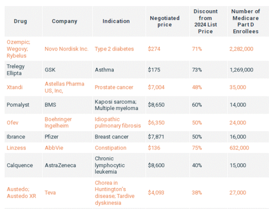The image size is (269, 209).
Task: Click the Discount from 2024 List Price header
Action: (206, 21)
